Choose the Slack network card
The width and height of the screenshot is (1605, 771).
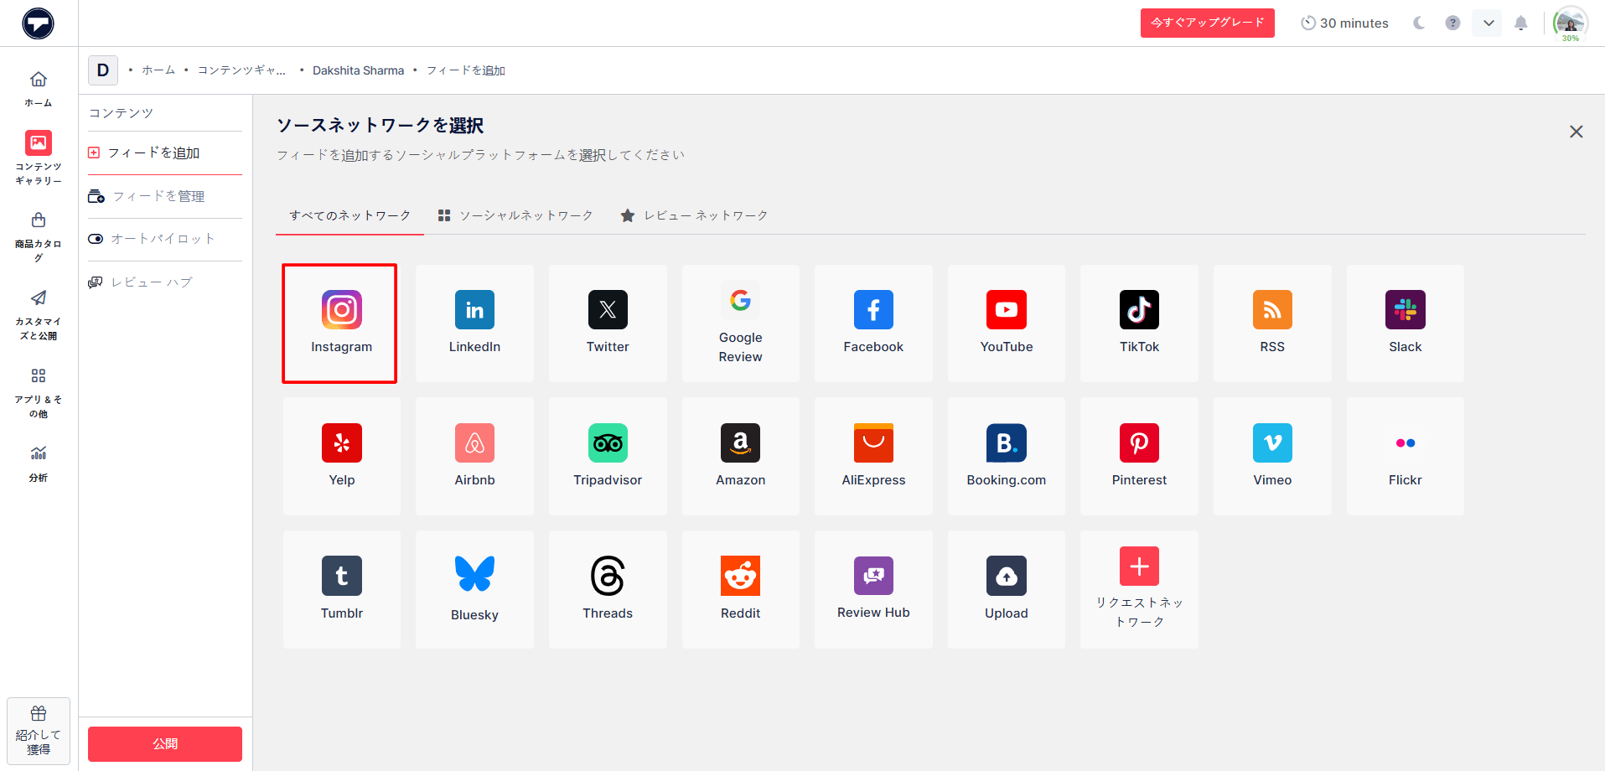(x=1406, y=323)
